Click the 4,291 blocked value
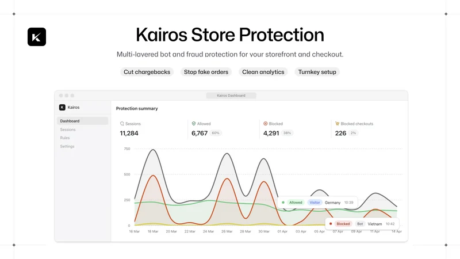The image size is (460, 259). coord(271,134)
